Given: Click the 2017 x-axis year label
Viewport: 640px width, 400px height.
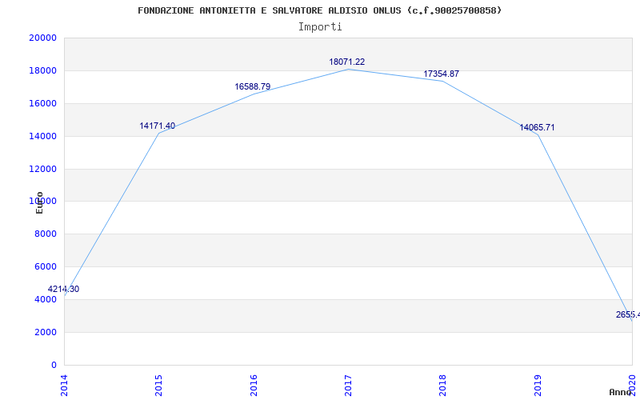Looking at the screenshot, I should click(x=348, y=386).
